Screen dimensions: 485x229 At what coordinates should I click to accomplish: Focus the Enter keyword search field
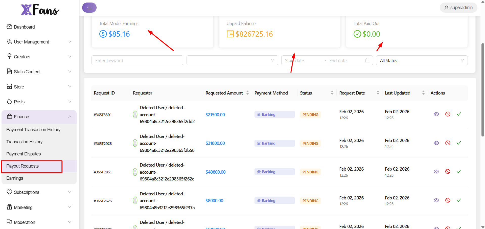pos(137,60)
